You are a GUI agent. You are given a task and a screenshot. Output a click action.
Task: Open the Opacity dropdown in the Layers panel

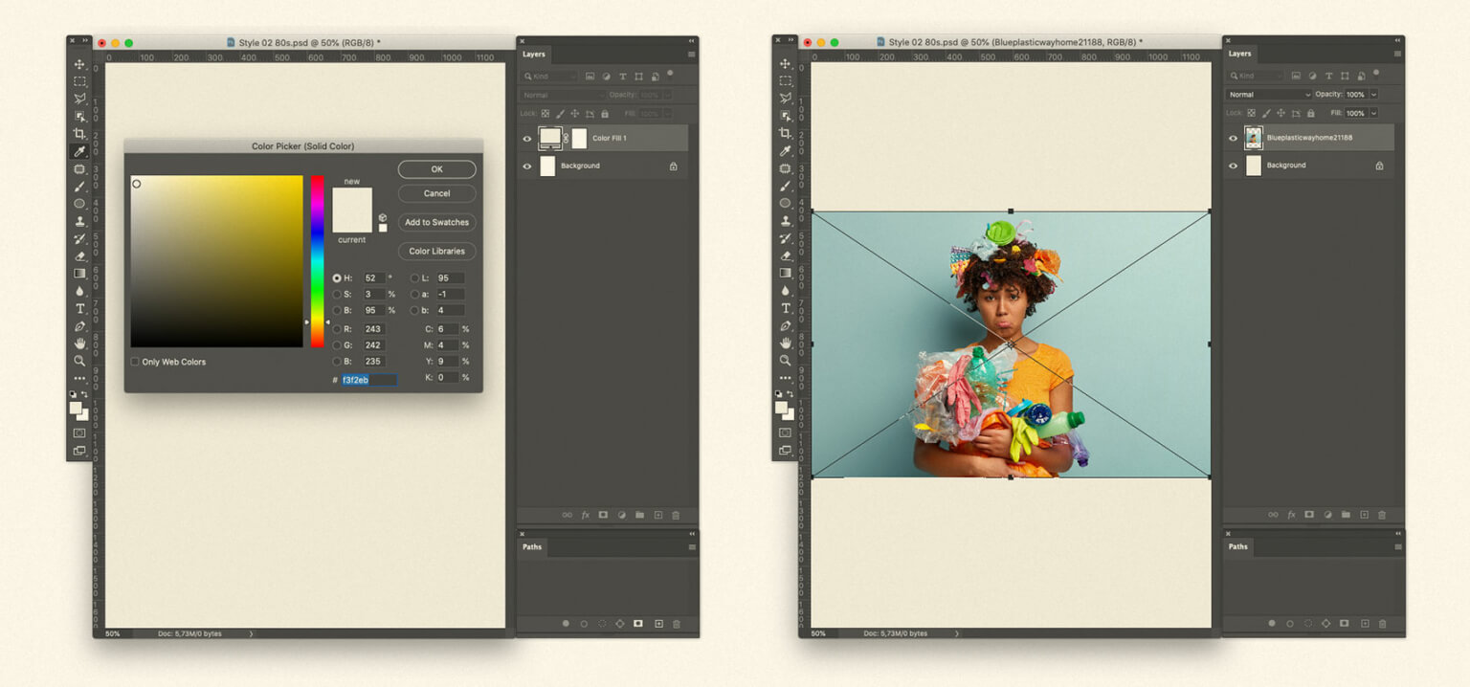point(1375,94)
